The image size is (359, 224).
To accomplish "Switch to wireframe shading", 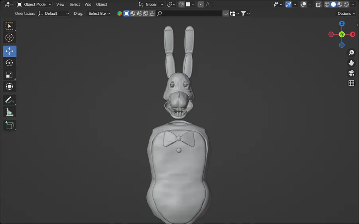I will pyautogui.click(x=327, y=4).
